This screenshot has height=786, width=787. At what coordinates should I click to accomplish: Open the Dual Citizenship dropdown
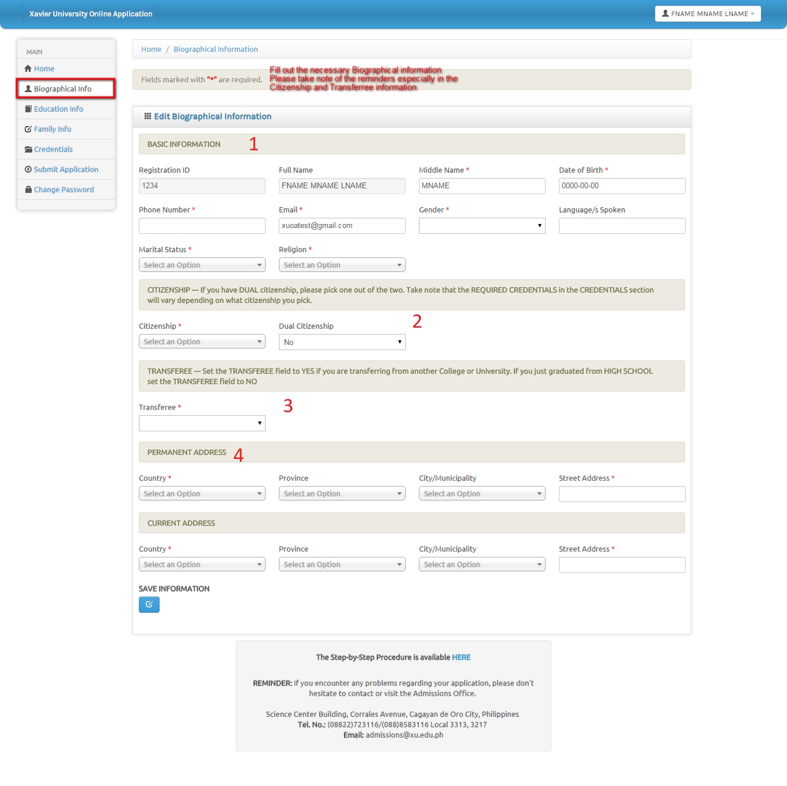click(342, 342)
